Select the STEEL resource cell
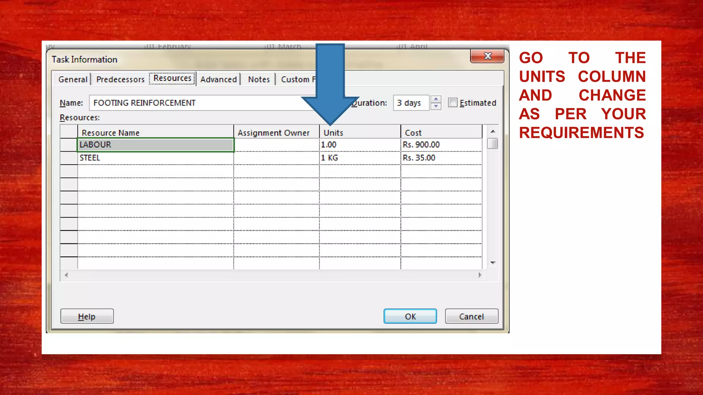The width and height of the screenshot is (703, 395). (155, 158)
